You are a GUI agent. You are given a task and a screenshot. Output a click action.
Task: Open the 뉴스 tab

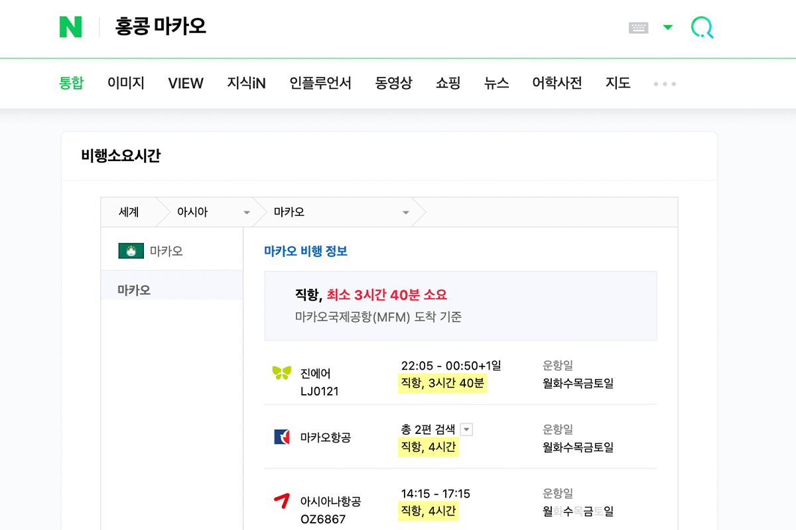496,83
